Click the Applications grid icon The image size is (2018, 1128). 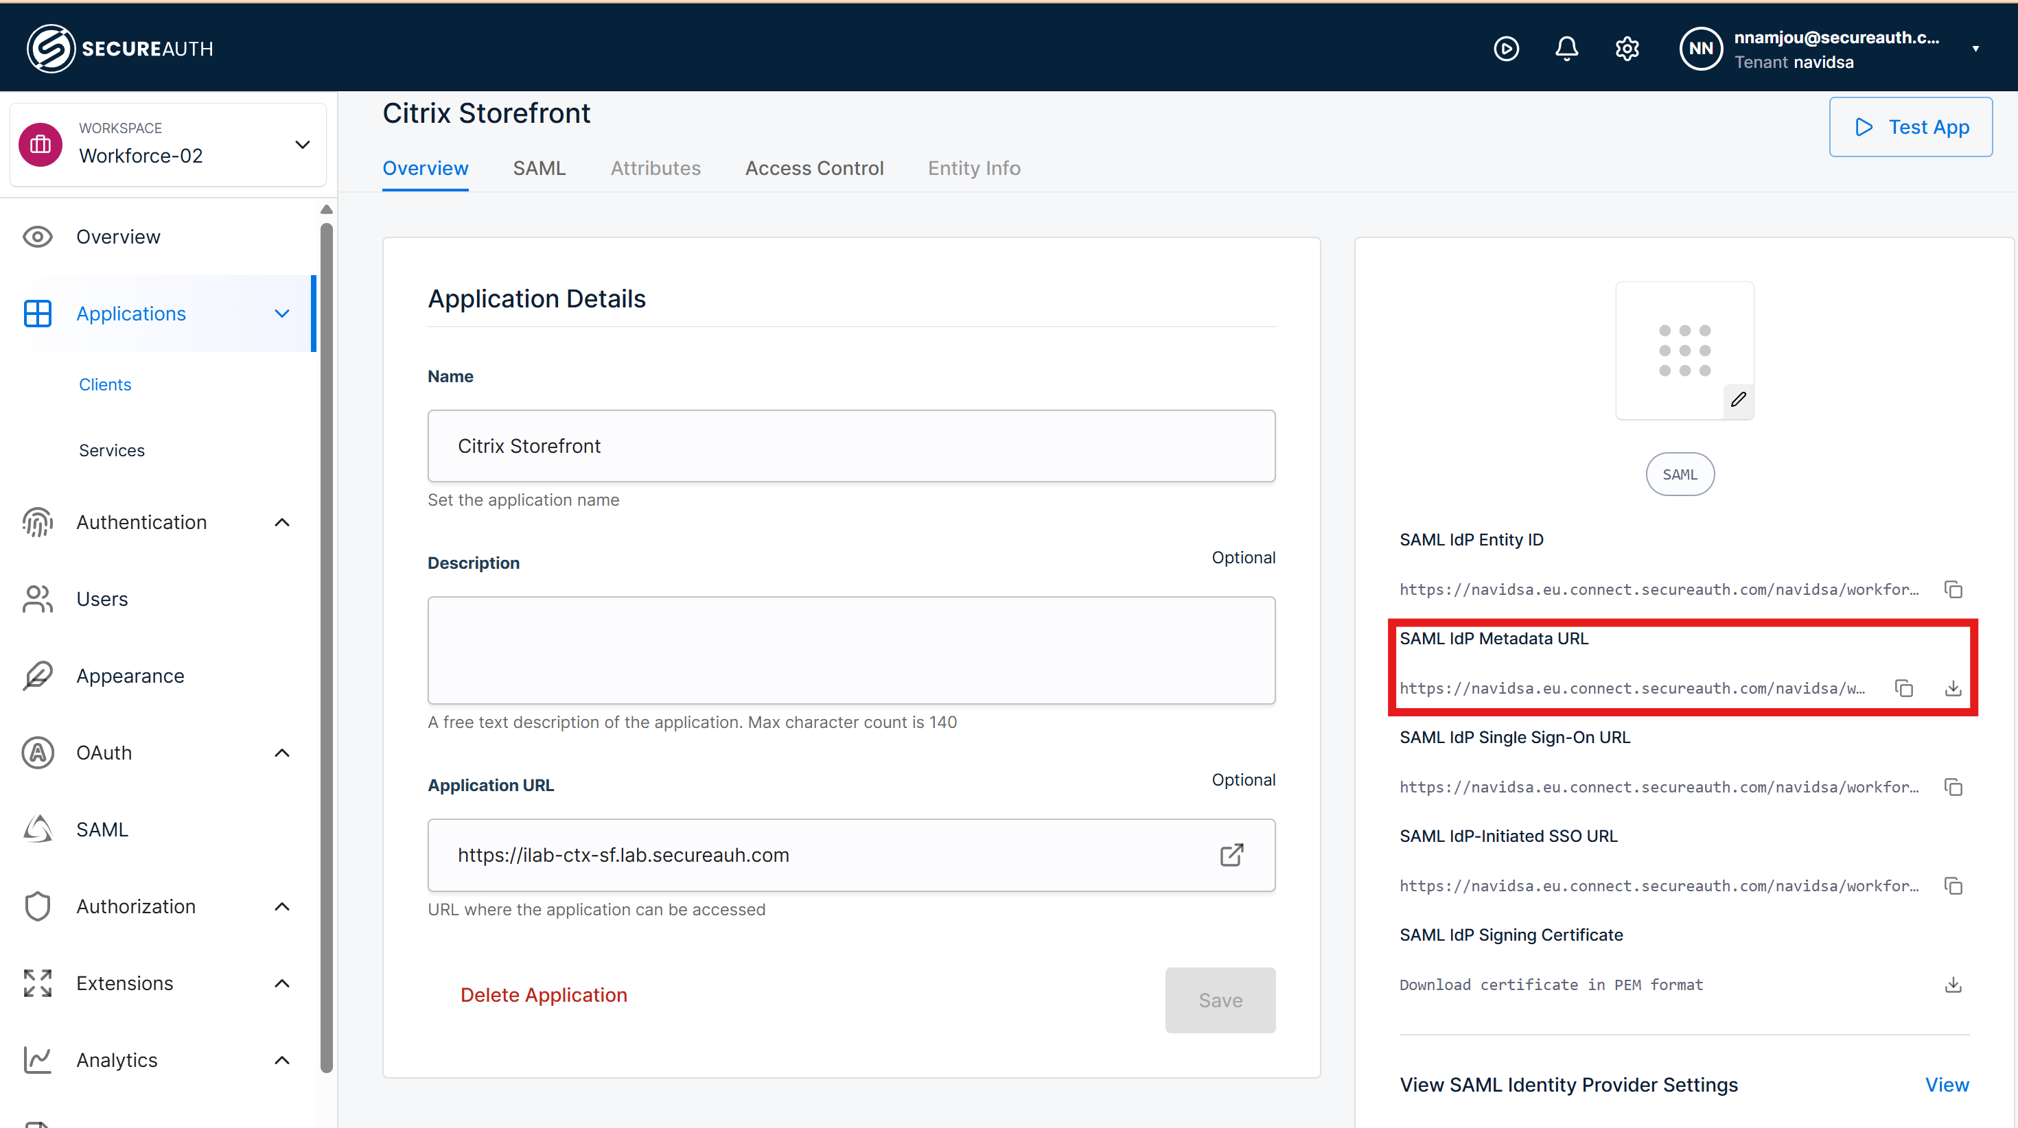point(38,314)
